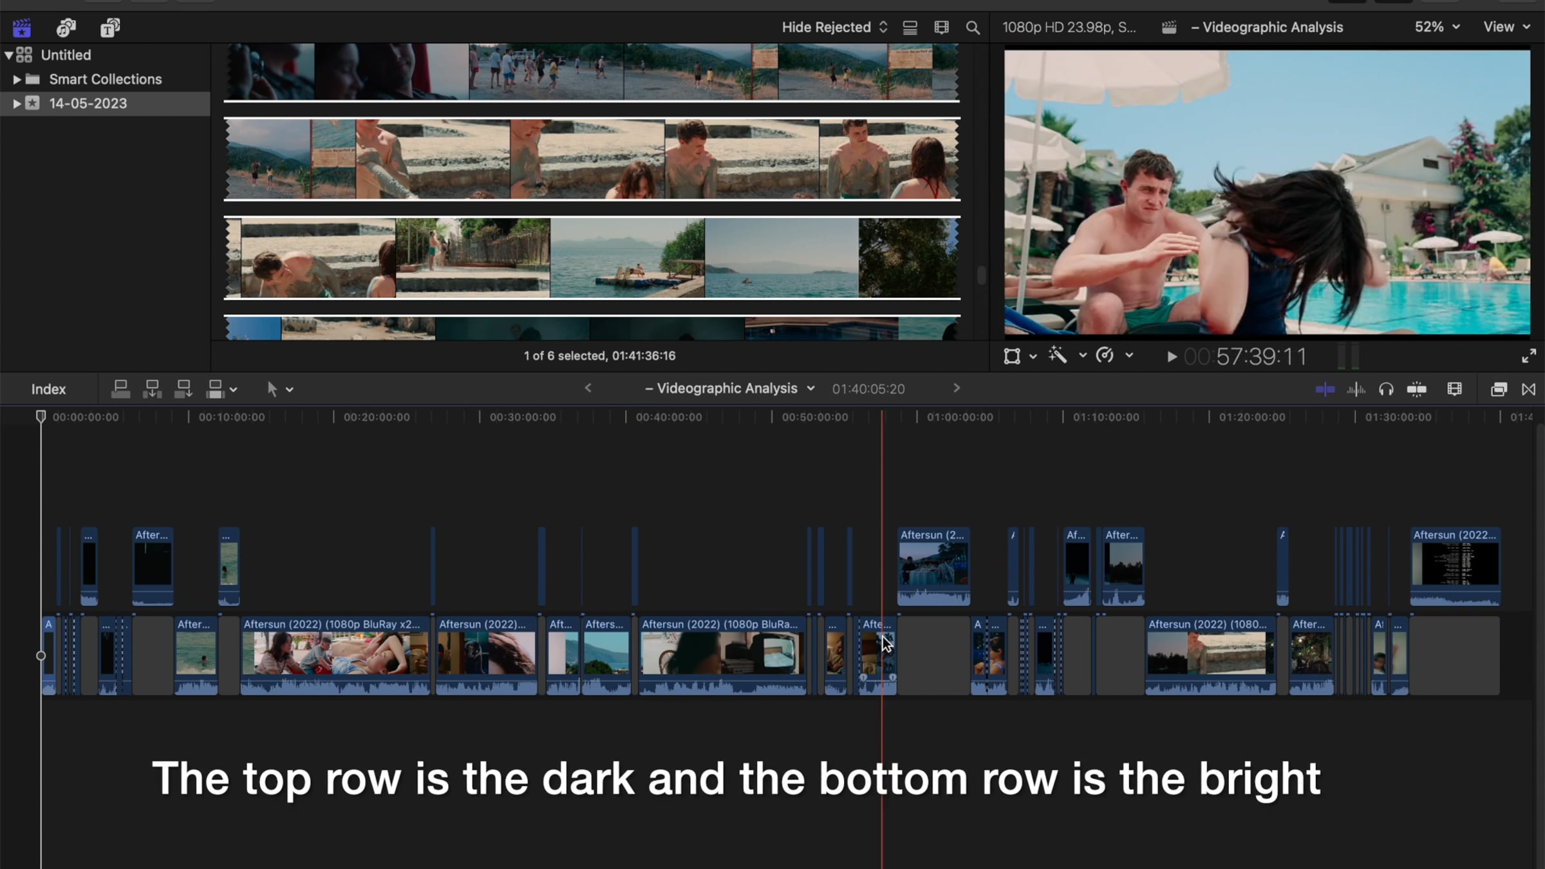Viewport: 1545px width, 869px height.
Task: Toggle filmstrip and list view in browser
Action: [x=910, y=28]
